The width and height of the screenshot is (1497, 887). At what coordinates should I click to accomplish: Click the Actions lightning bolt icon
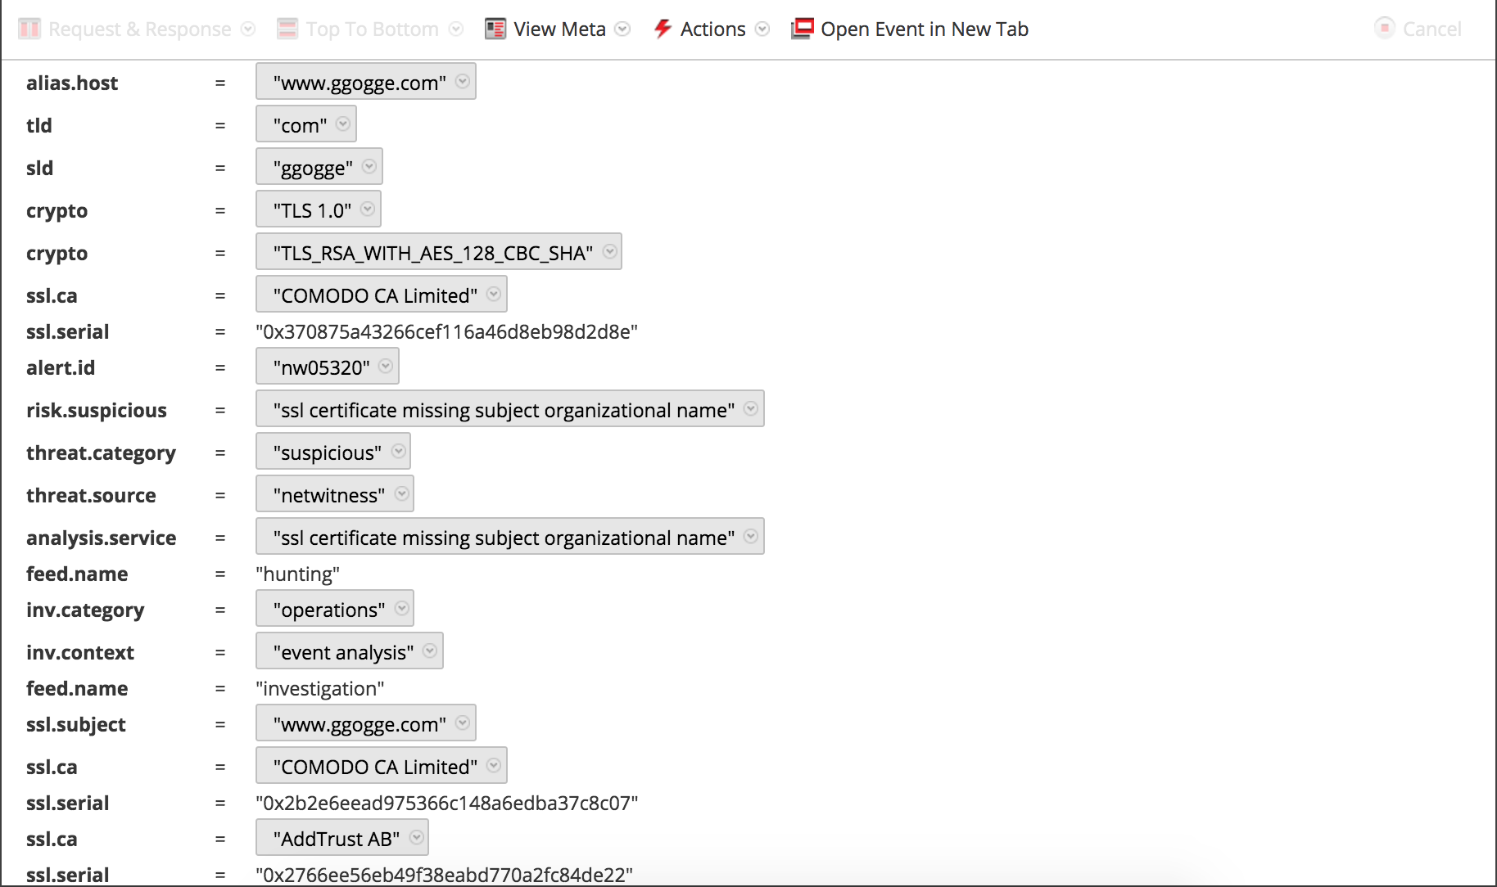click(x=662, y=29)
